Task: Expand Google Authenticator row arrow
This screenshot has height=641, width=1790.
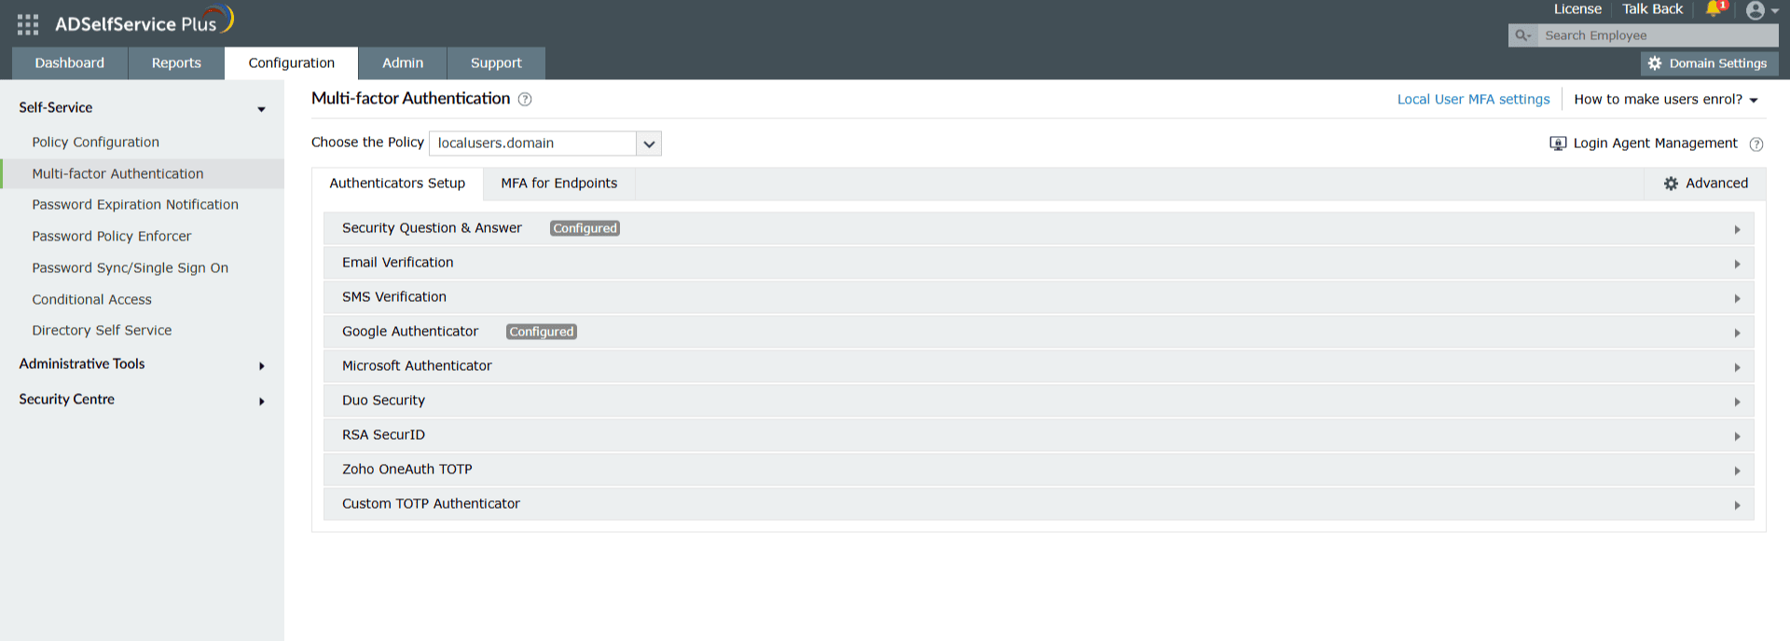Action: 1737,333
